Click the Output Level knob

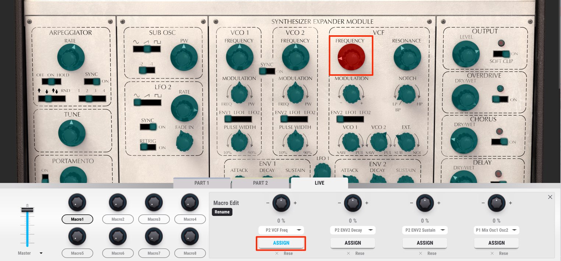[466, 54]
